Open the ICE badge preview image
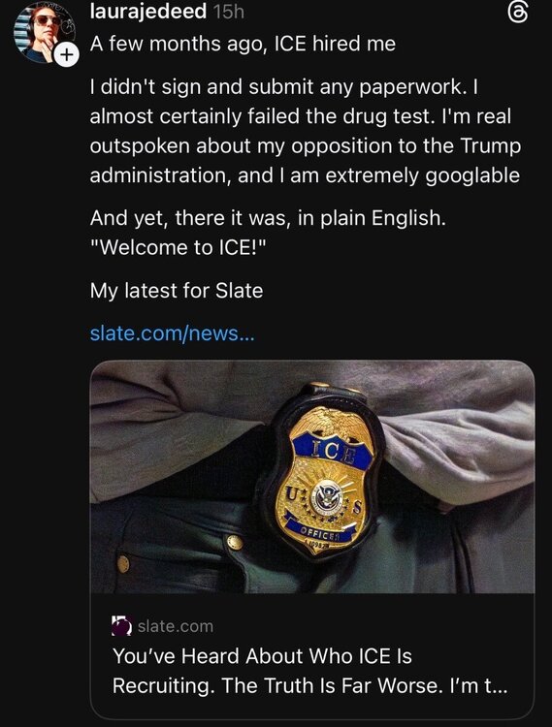 312,477
